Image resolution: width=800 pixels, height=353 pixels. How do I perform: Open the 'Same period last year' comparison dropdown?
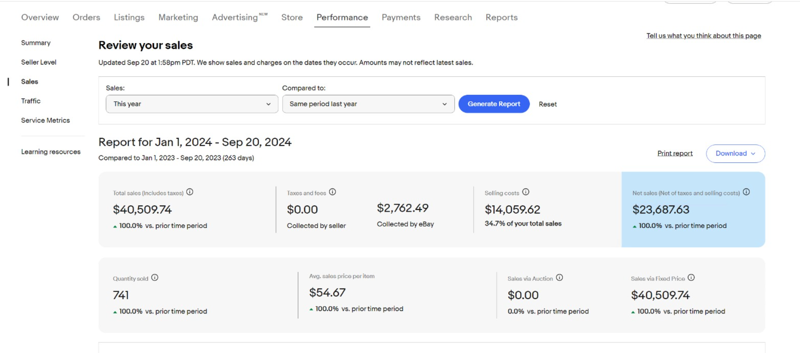[368, 104]
